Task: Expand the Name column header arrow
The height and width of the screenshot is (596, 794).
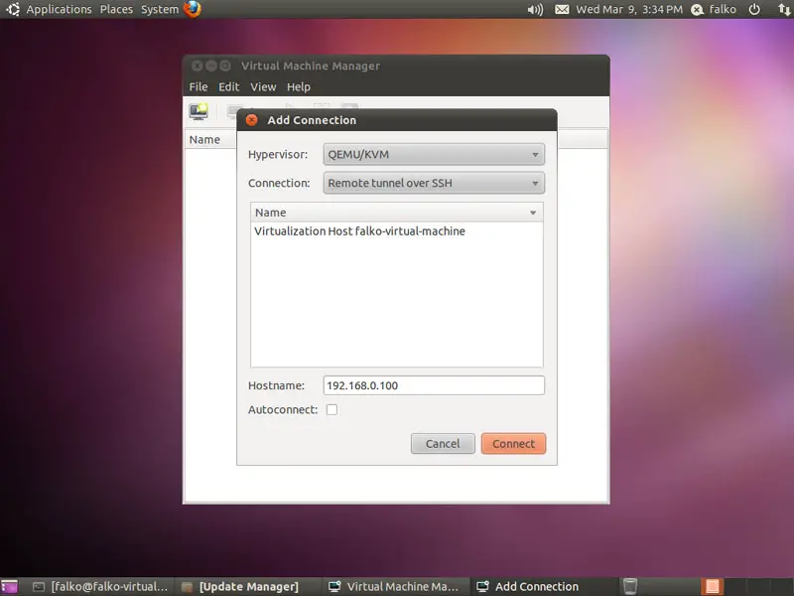Action: [x=533, y=213]
